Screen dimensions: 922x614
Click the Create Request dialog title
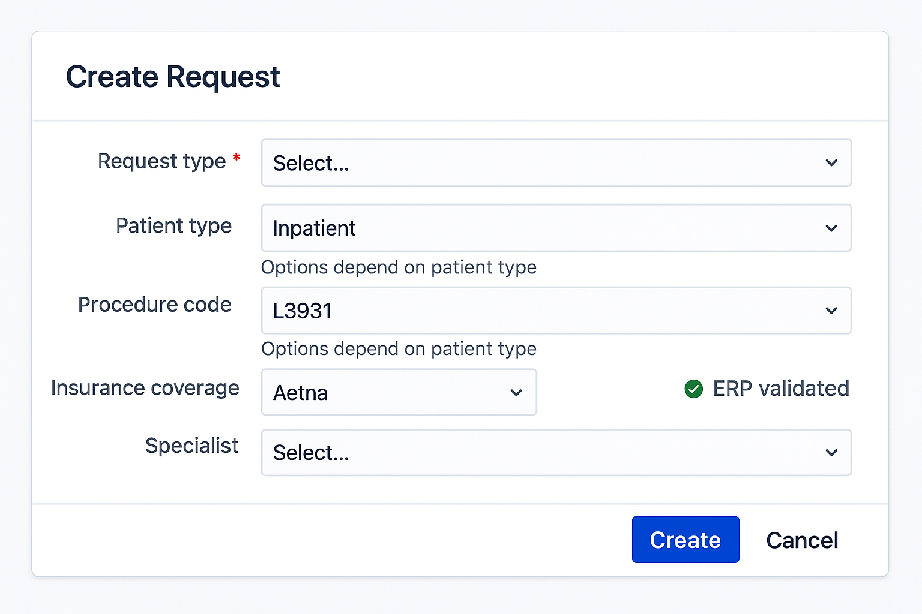(x=173, y=77)
